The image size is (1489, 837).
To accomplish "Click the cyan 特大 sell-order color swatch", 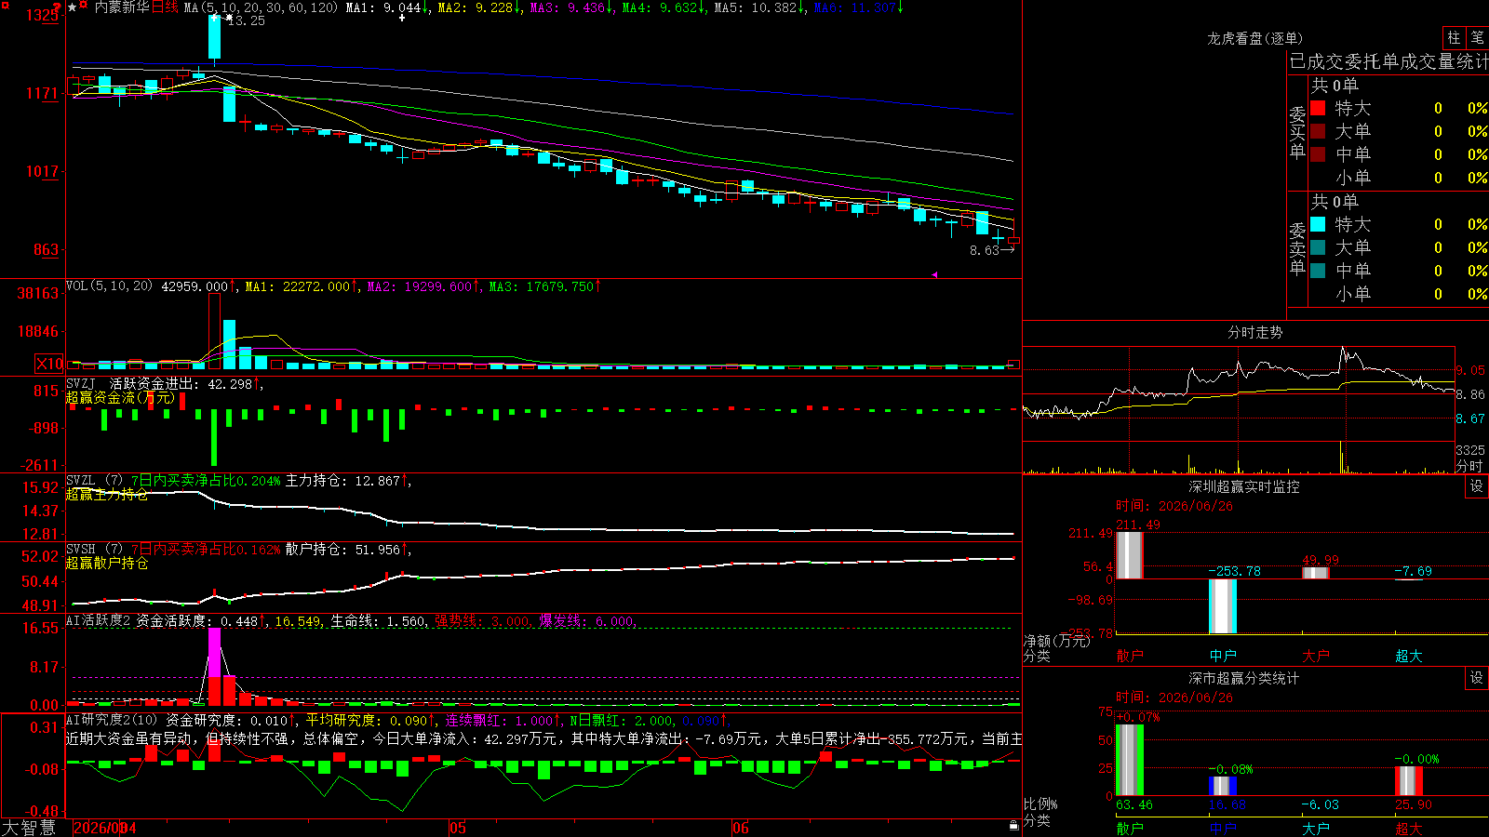I will pyautogui.click(x=1318, y=224).
